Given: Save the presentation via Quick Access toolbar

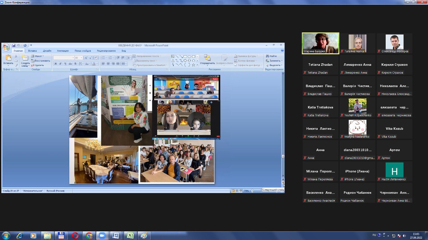Looking at the screenshot, I should click(14, 45).
